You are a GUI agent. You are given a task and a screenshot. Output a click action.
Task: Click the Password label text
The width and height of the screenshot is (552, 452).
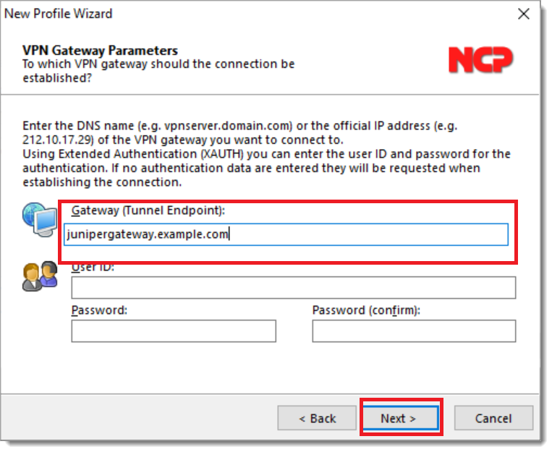(x=99, y=310)
